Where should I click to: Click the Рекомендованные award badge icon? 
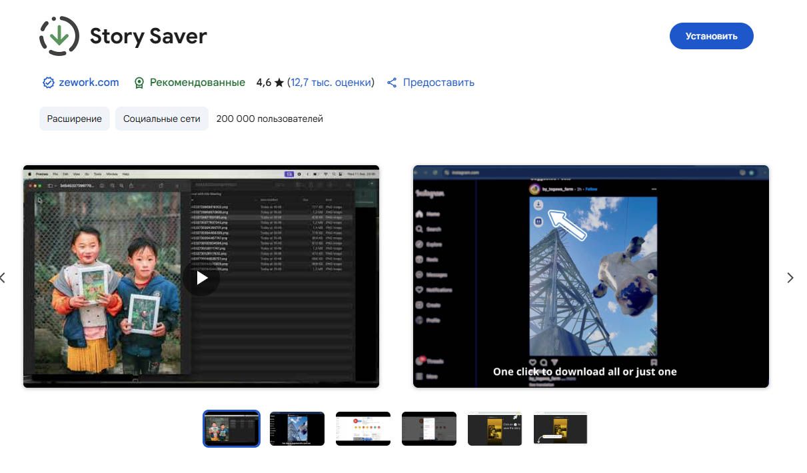click(139, 83)
